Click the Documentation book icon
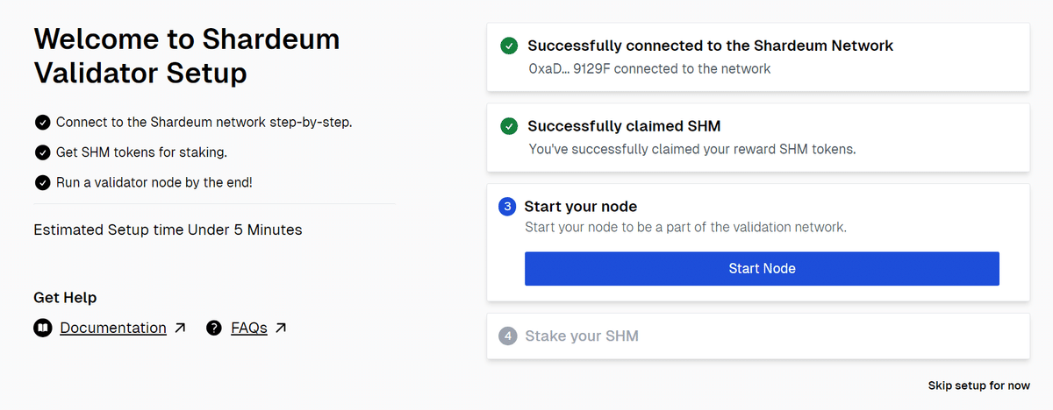Viewport: 1053px width, 410px height. [42, 328]
